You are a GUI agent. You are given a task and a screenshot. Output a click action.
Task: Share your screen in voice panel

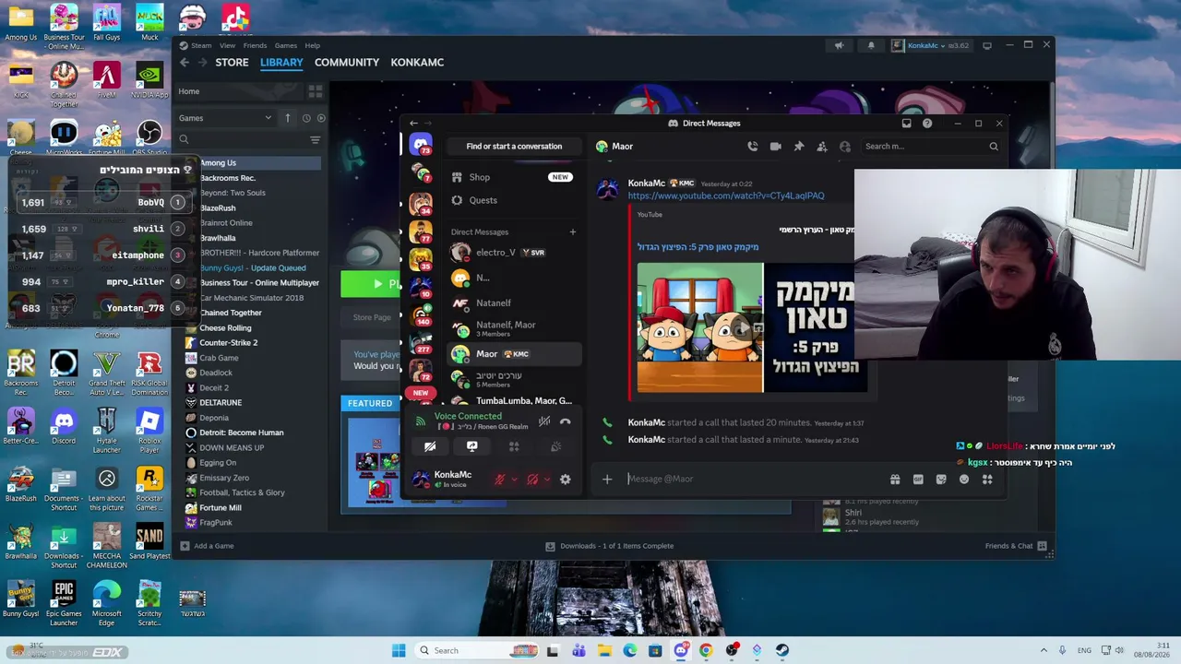coord(471,446)
